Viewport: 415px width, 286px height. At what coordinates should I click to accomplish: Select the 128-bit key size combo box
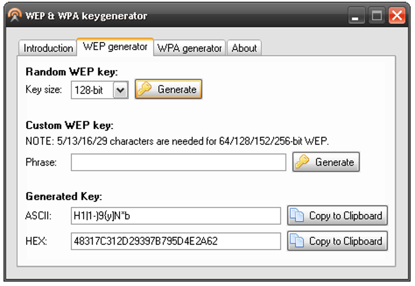(x=93, y=90)
